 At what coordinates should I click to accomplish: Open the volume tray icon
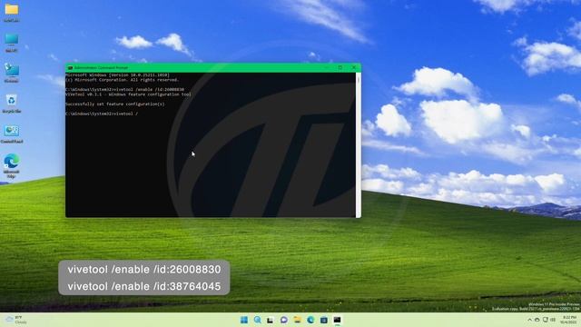pyautogui.click(x=553, y=320)
